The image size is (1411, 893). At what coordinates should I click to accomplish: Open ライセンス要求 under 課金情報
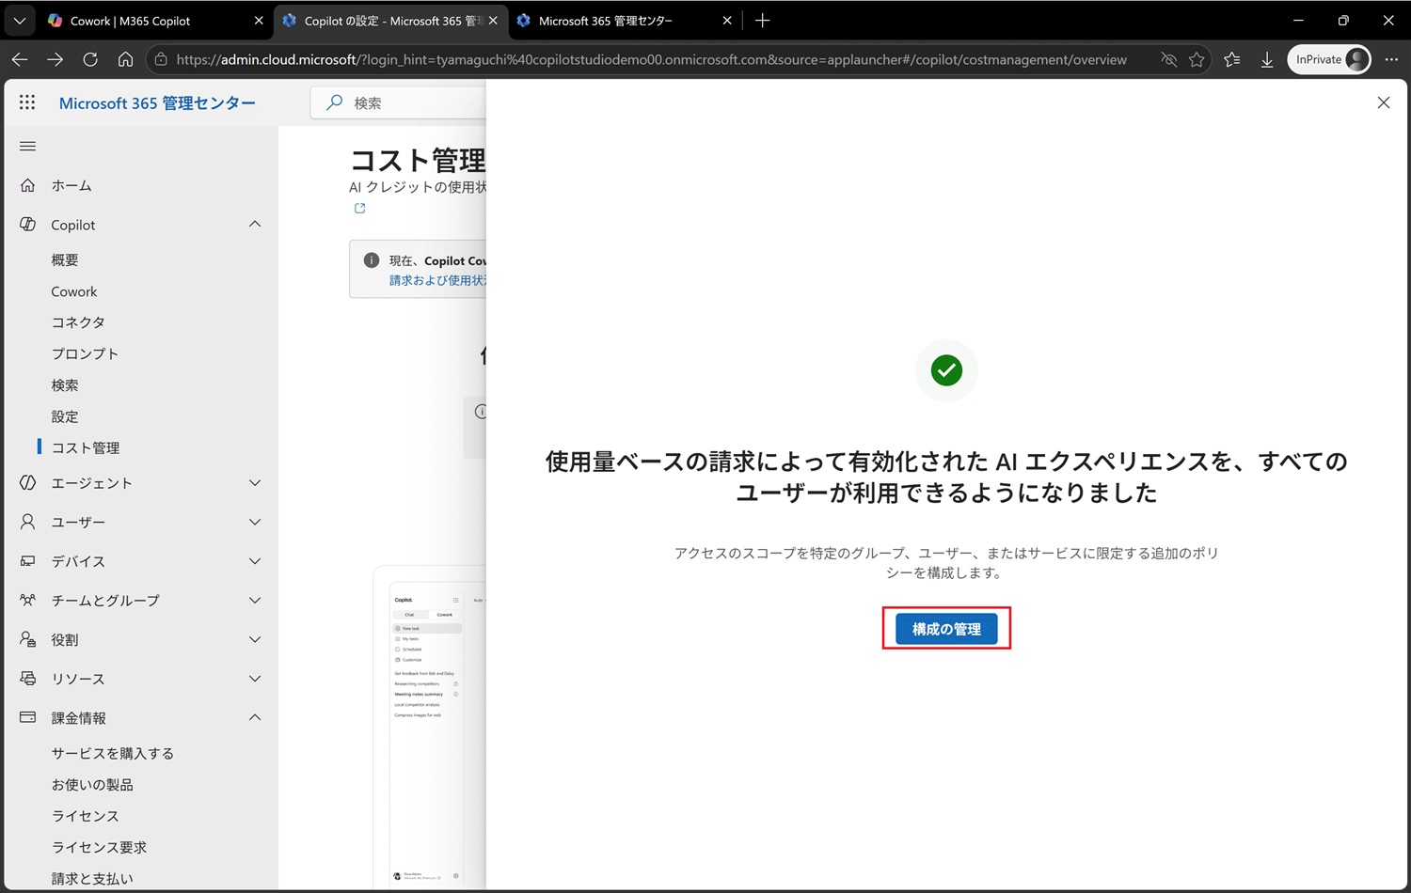(99, 847)
